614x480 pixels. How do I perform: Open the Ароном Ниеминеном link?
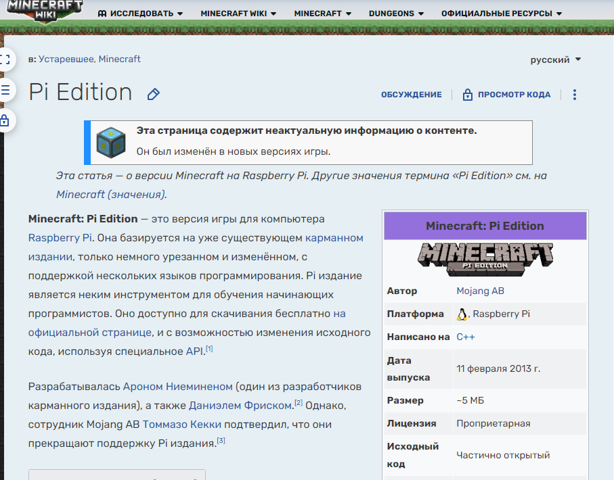[x=178, y=387]
